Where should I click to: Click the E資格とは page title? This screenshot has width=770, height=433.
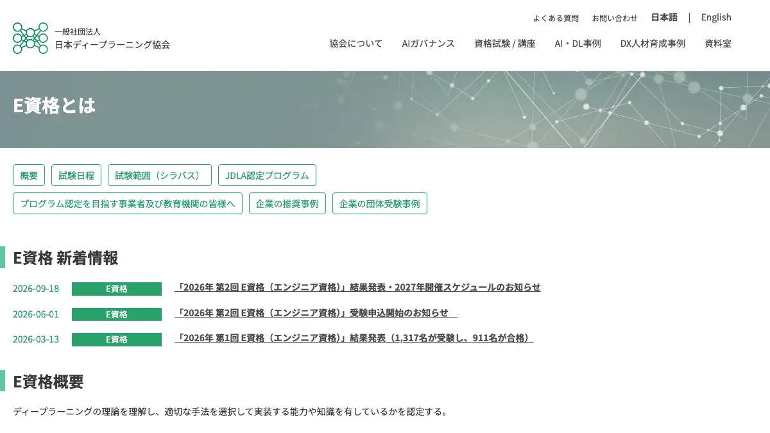coord(55,106)
